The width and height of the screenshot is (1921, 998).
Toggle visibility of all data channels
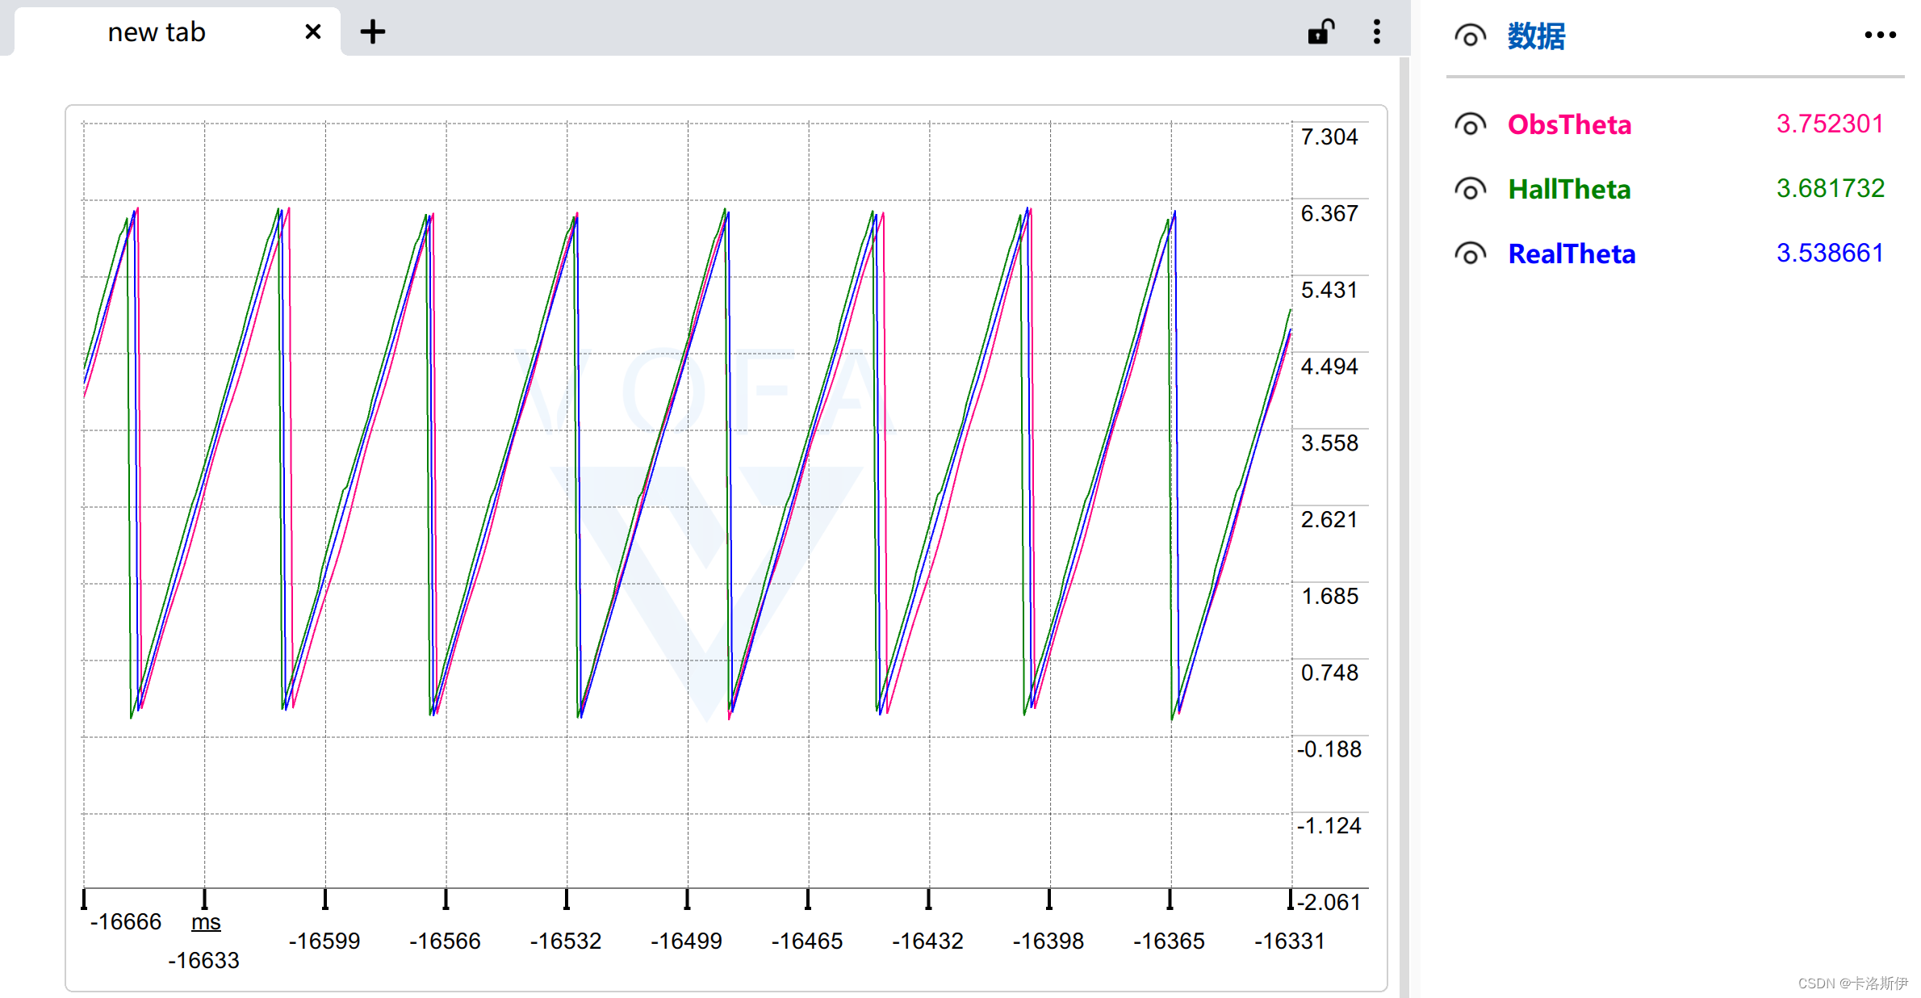click(1470, 36)
